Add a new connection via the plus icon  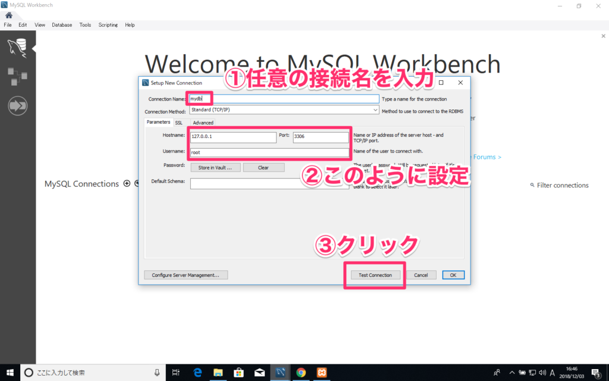click(x=127, y=183)
